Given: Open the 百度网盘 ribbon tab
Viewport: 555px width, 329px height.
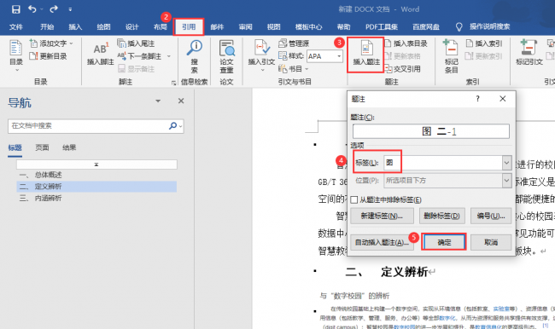Looking at the screenshot, I should point(426,27).
